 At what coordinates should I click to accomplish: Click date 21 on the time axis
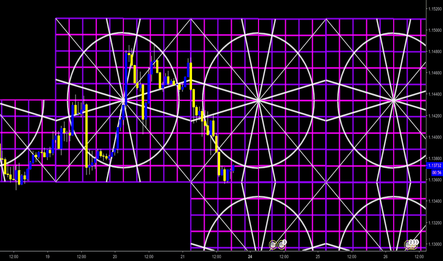183,256
